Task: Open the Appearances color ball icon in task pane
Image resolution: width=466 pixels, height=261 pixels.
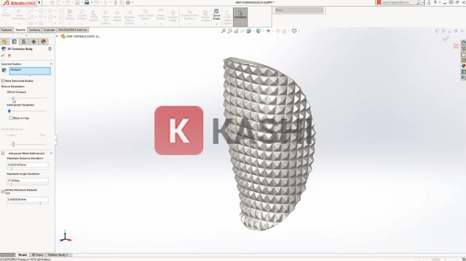Action: [x=463, y=66]
